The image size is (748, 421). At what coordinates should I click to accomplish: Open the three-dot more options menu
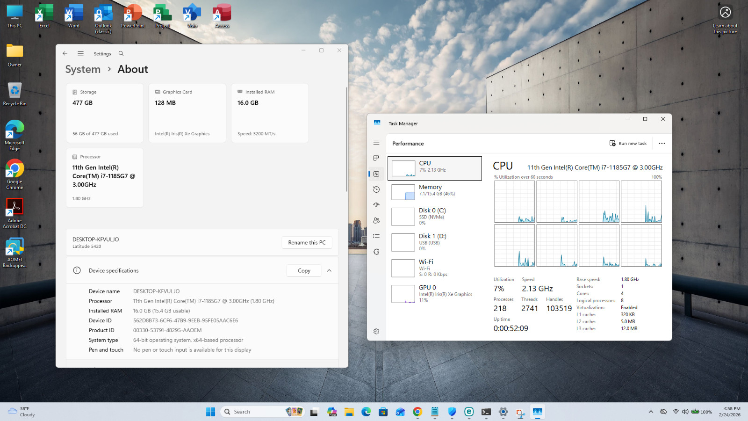662,144
